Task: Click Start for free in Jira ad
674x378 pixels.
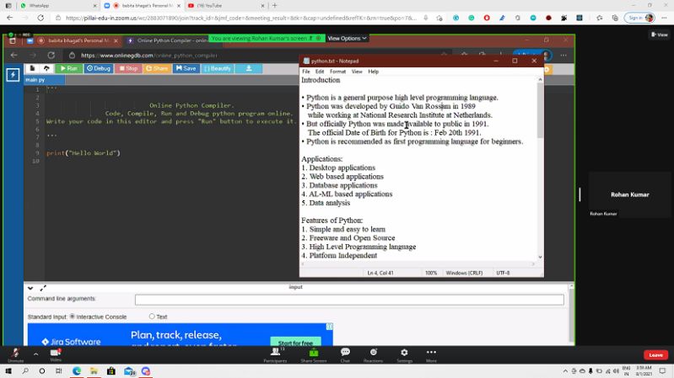Action: [x=295, y=343]
